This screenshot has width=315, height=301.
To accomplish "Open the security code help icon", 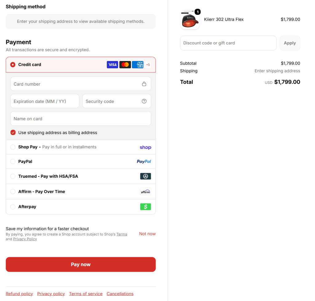I will coord(144,101).
